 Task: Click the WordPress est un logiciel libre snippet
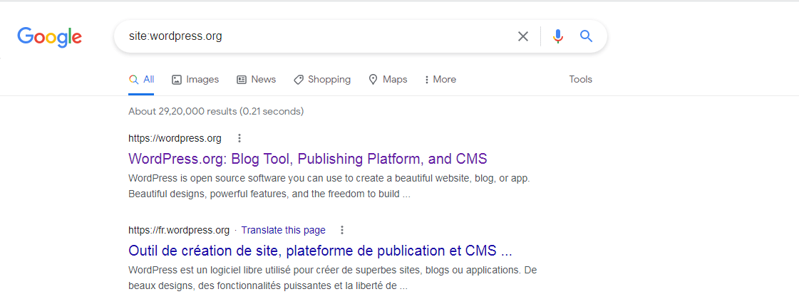point(333,278)
